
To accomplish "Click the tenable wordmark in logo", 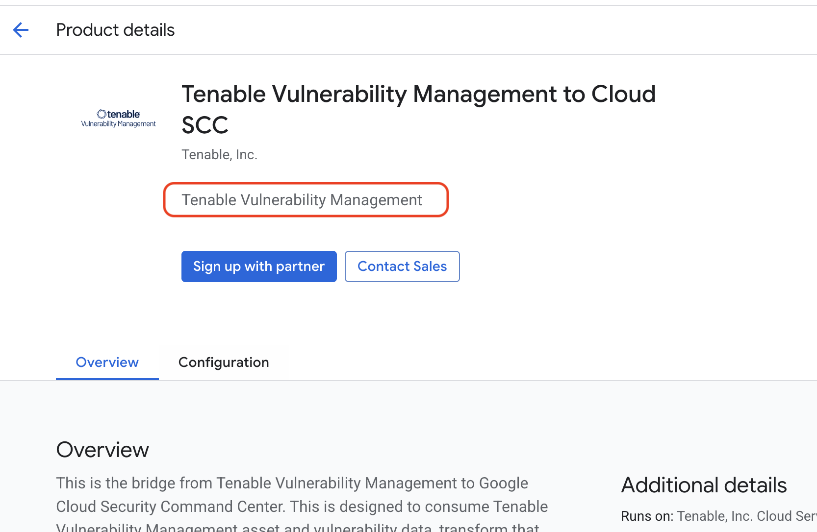I will [119, 114].
